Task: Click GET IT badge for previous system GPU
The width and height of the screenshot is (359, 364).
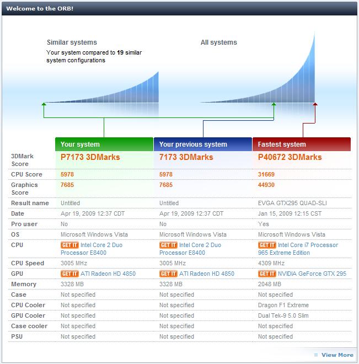Action: pyautogui.click(x=168, y=274)
